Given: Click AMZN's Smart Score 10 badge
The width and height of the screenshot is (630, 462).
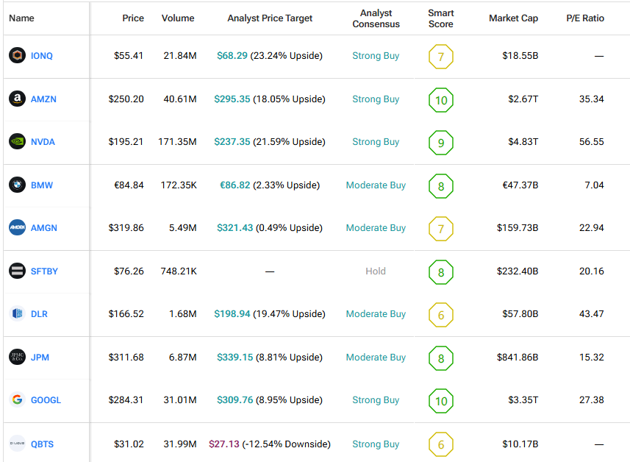Looking at the screenshot, I should 441,99.
